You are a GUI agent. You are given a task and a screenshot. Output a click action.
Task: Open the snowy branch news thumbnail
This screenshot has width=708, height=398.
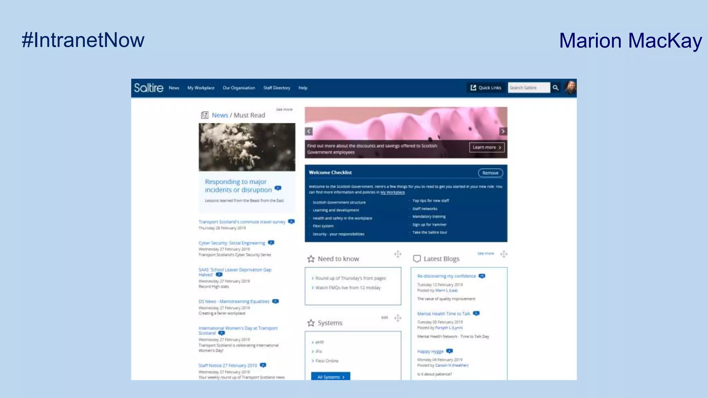tap(247, 147)
